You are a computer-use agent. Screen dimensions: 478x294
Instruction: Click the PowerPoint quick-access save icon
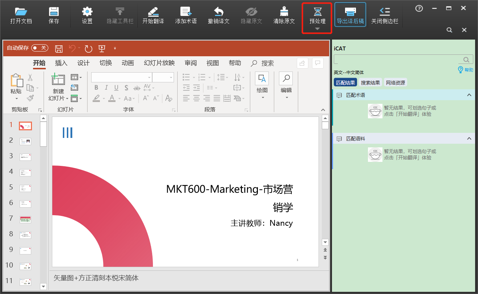click(59, 48)
